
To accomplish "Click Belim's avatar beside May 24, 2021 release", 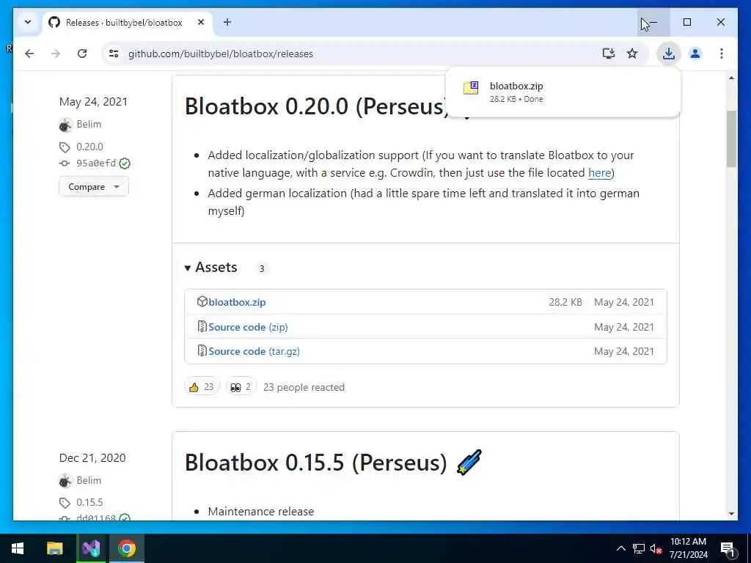I will pos(65,125).
